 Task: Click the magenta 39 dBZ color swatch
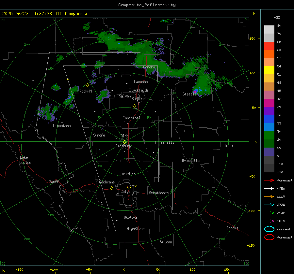pyautogui.click(x=269, y=103)
